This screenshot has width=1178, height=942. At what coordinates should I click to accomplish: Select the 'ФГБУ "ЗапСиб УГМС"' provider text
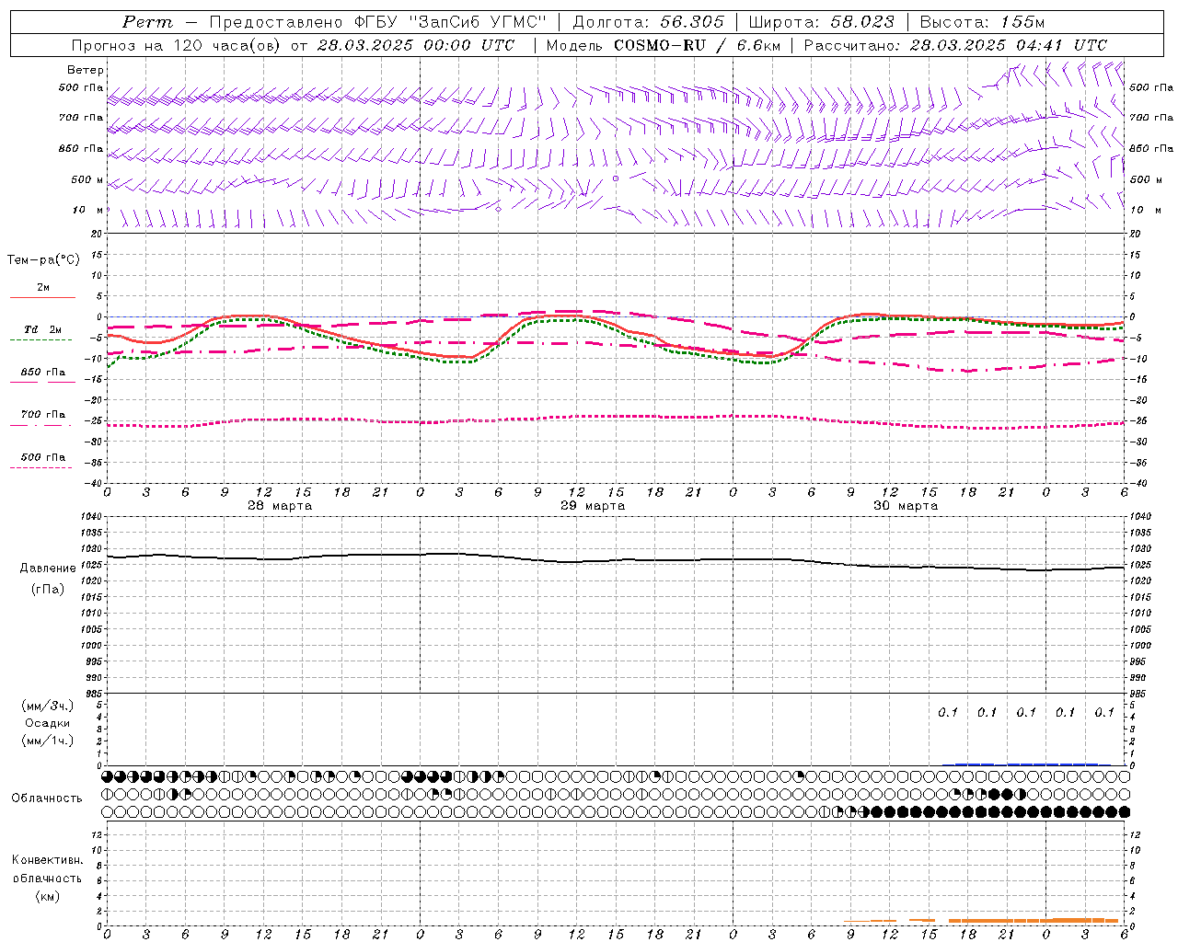pyautogui.click(x=450, y=22)
